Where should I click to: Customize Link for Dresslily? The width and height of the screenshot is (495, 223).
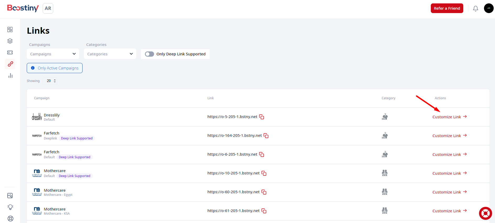coord(450,117)
